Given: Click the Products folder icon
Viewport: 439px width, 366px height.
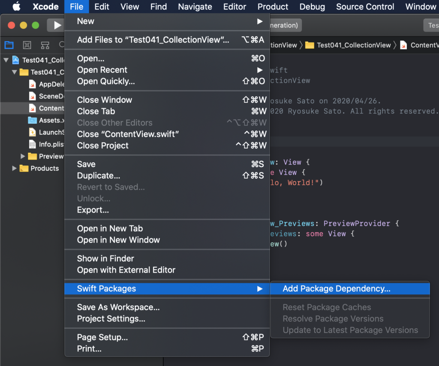Looking at the screenshot, I should click(24, 168).
